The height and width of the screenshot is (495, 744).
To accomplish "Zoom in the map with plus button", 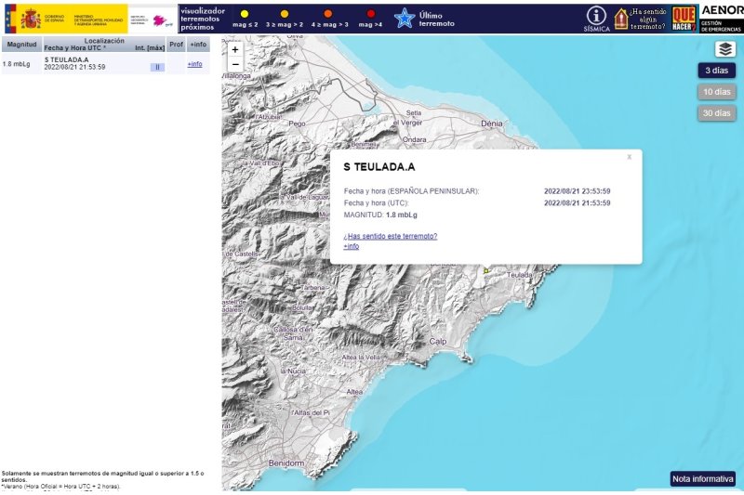I will pyautogui.click(x=235, y=50).
